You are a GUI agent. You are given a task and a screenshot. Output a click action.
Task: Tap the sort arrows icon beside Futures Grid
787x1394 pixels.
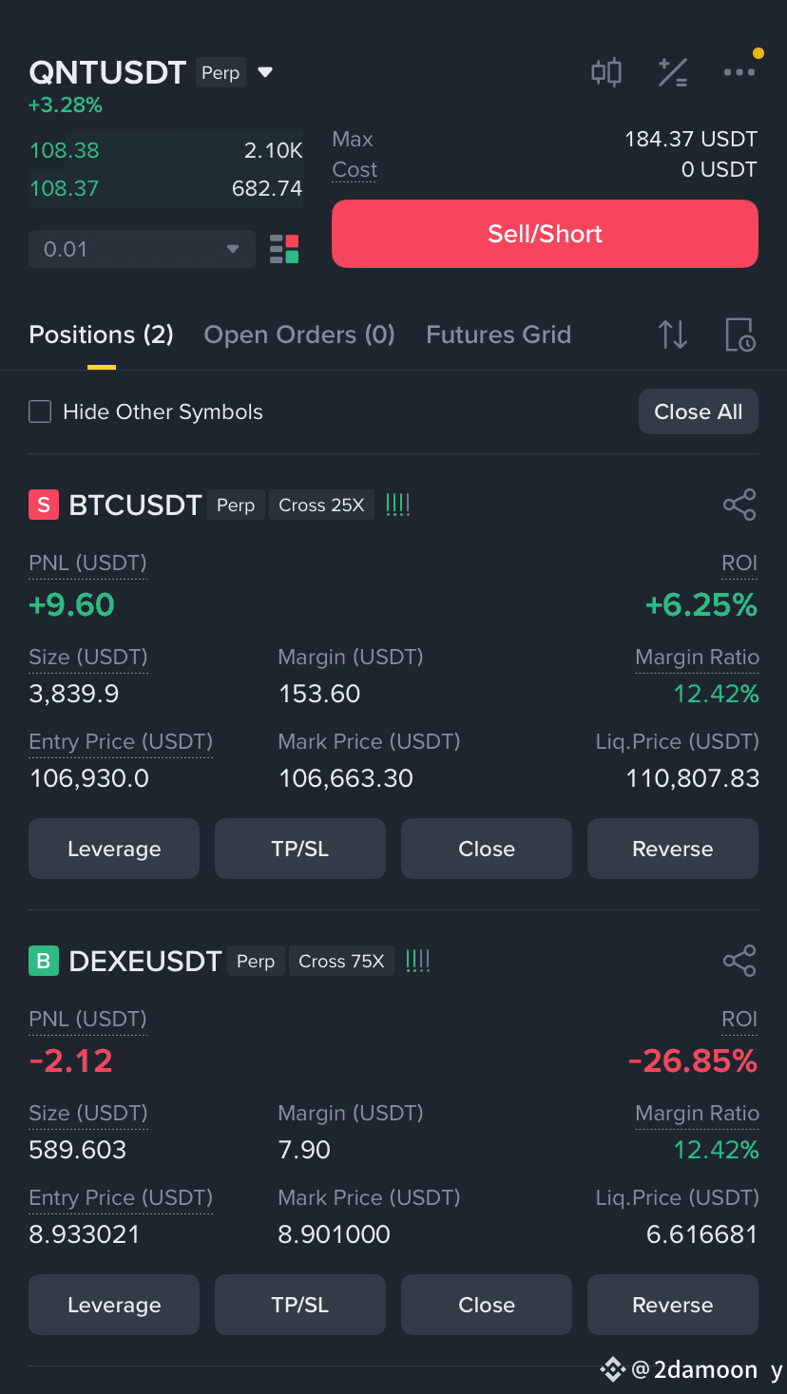pyautogui.click(x=673, y=334)
